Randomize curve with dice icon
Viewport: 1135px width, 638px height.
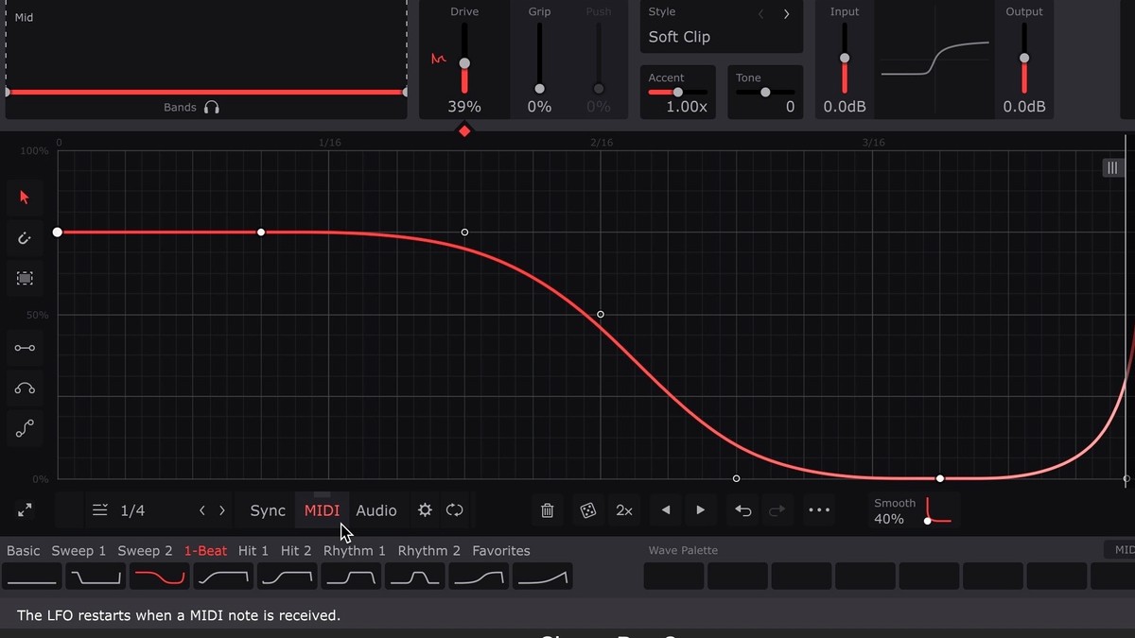(x=587, y=510)
